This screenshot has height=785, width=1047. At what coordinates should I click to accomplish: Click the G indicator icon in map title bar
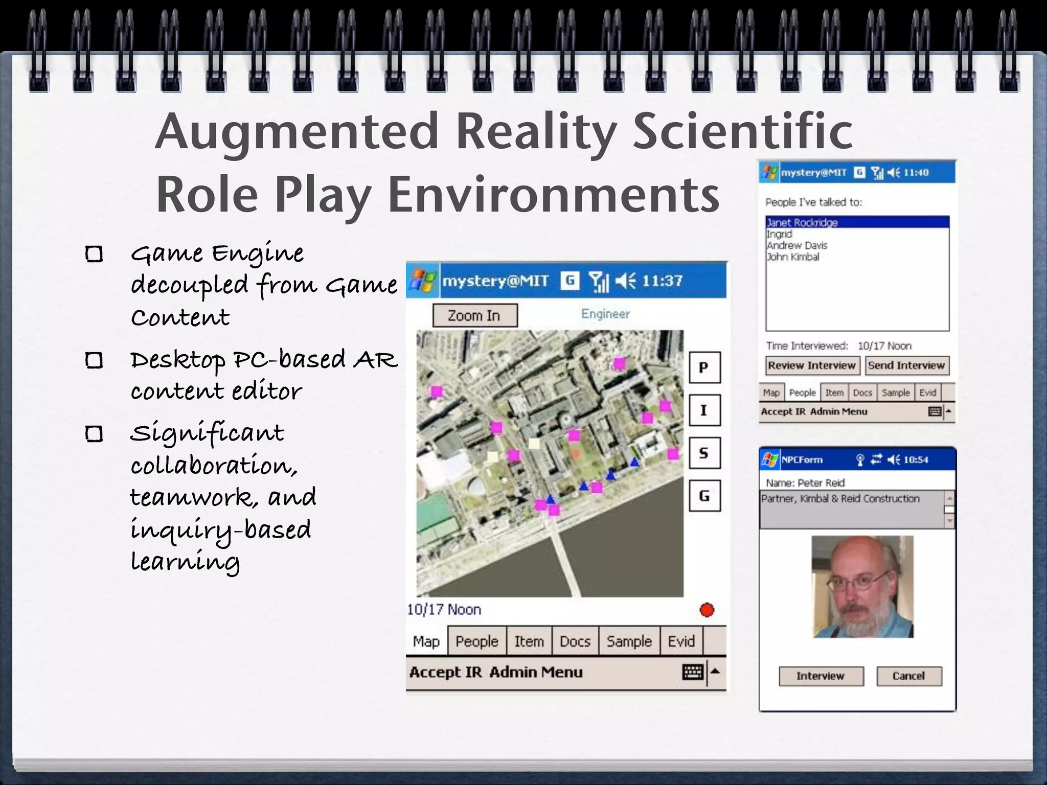570,280
